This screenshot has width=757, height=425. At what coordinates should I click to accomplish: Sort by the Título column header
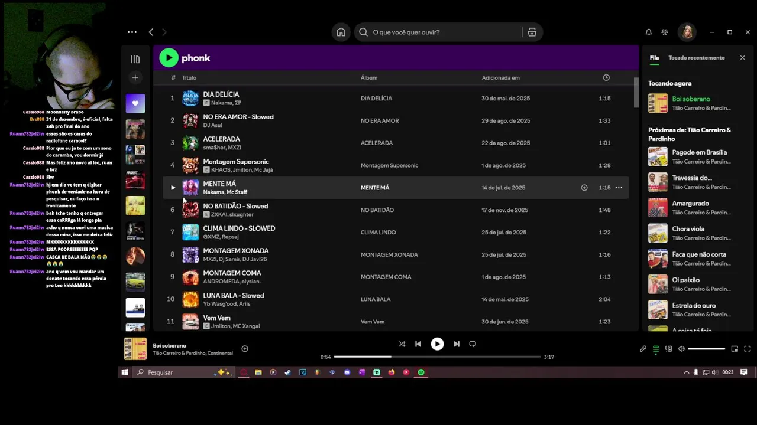(x=189, y=77)
